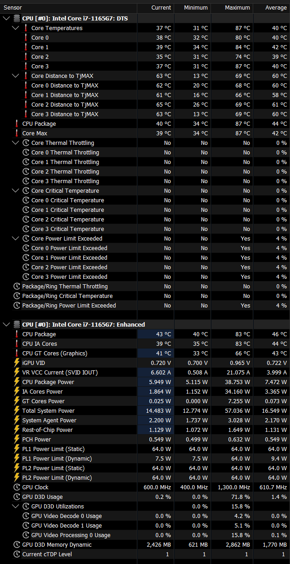The width and height of the screenshot is (290, 564).
Task: Click the Maximum column header
Action: point(232,7)
